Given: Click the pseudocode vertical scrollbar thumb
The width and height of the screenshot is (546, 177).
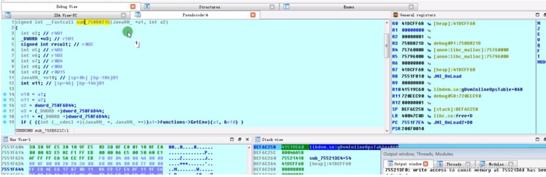Looking at the screenshot, I should (x=386, y=45).
